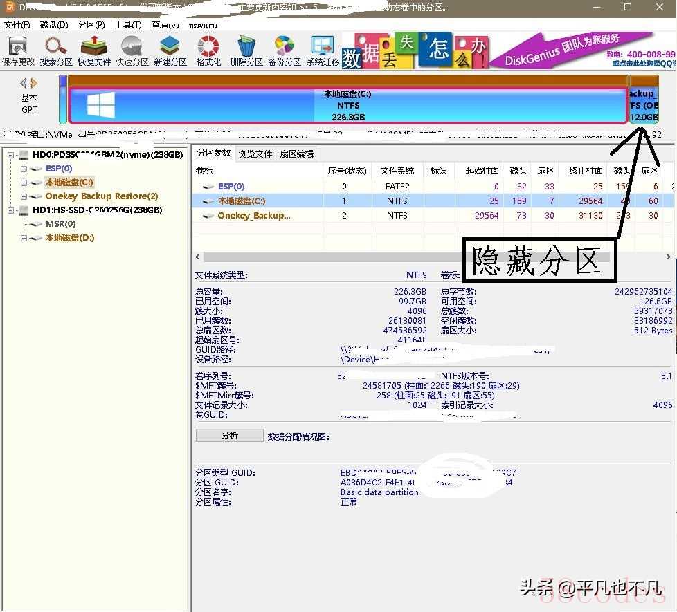Click the HD0 disk icon in tree

24,154
